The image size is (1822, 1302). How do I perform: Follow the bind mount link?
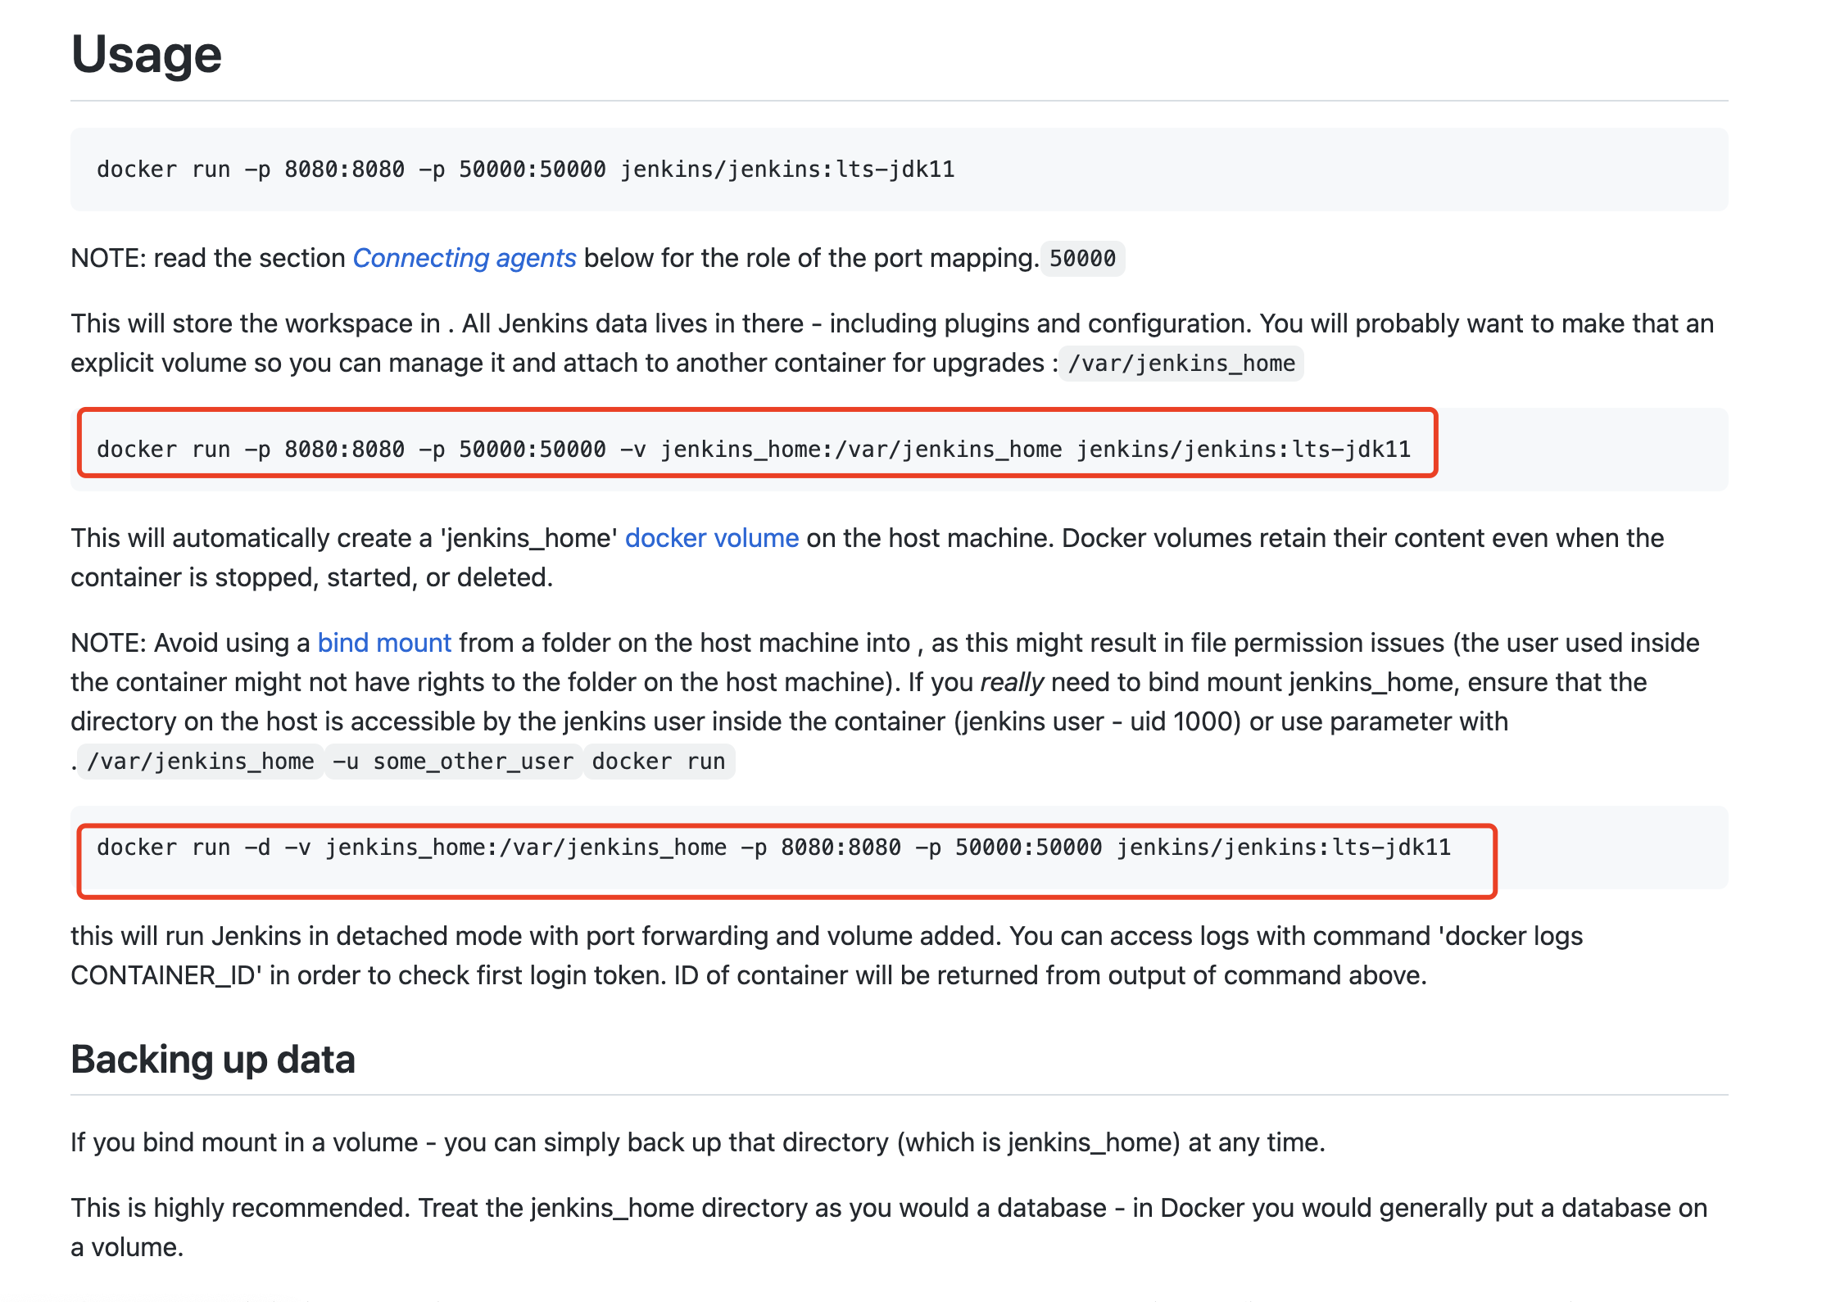(x=384, y=643)
